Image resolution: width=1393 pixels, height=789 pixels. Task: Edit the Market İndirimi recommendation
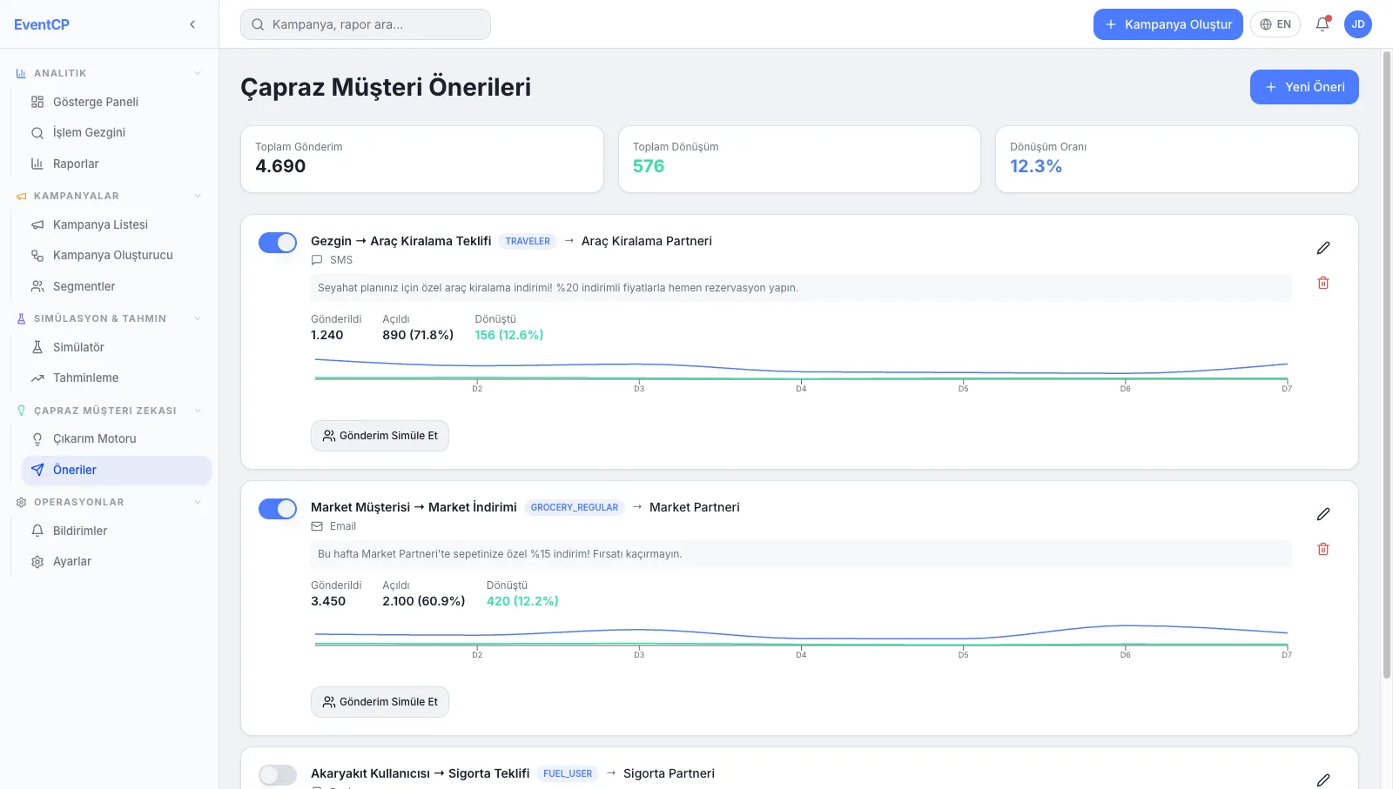pos(1323,514)
